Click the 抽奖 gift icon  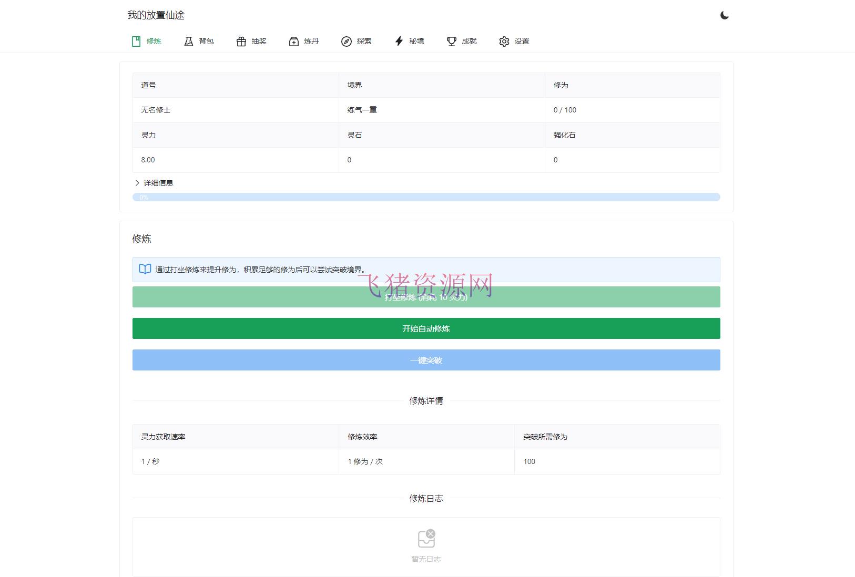pos(241,41)
